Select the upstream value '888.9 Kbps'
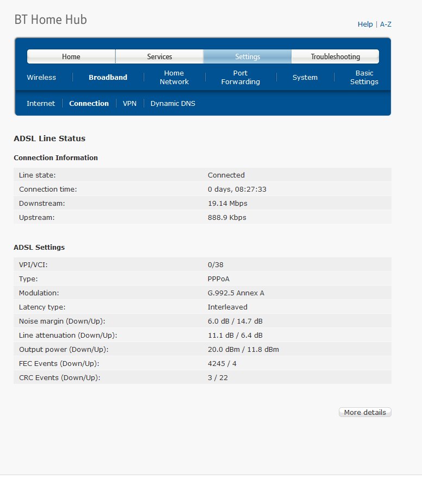This screenshot has width=422, height=480. (x=227, y=217)
